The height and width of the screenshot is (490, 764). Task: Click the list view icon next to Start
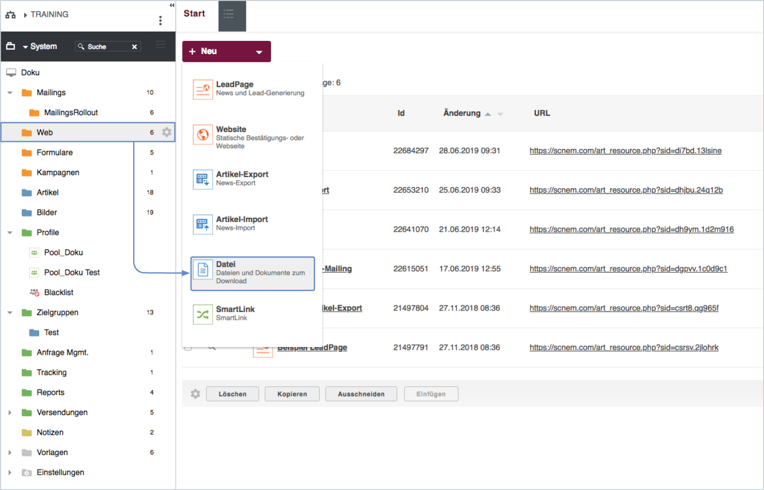coord(229,14)
